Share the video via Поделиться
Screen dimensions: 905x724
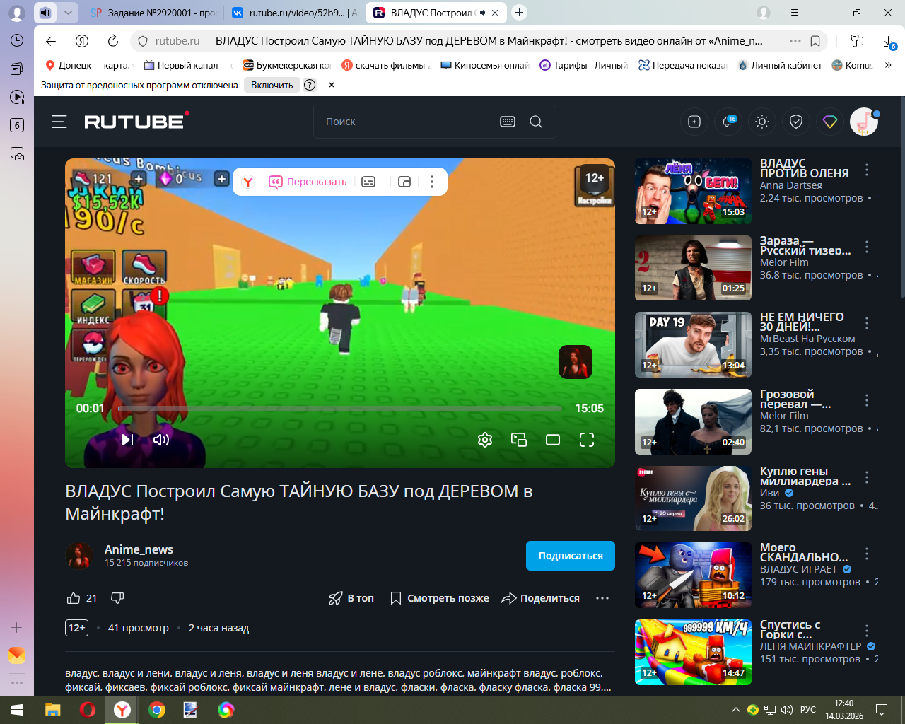pos(540,598)
